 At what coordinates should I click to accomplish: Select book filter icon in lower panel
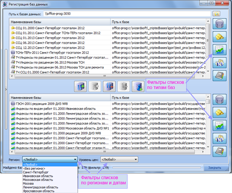[x=219, y=151]
